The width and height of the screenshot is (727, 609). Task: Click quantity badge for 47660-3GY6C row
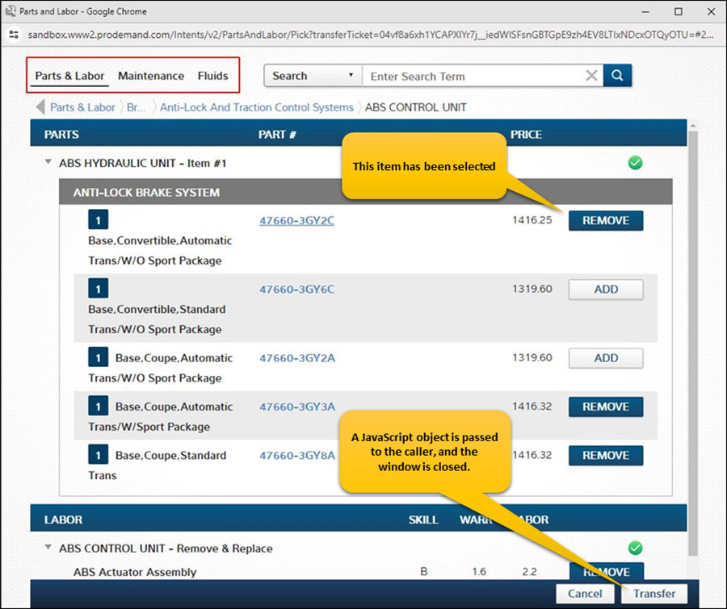point(98,289)
